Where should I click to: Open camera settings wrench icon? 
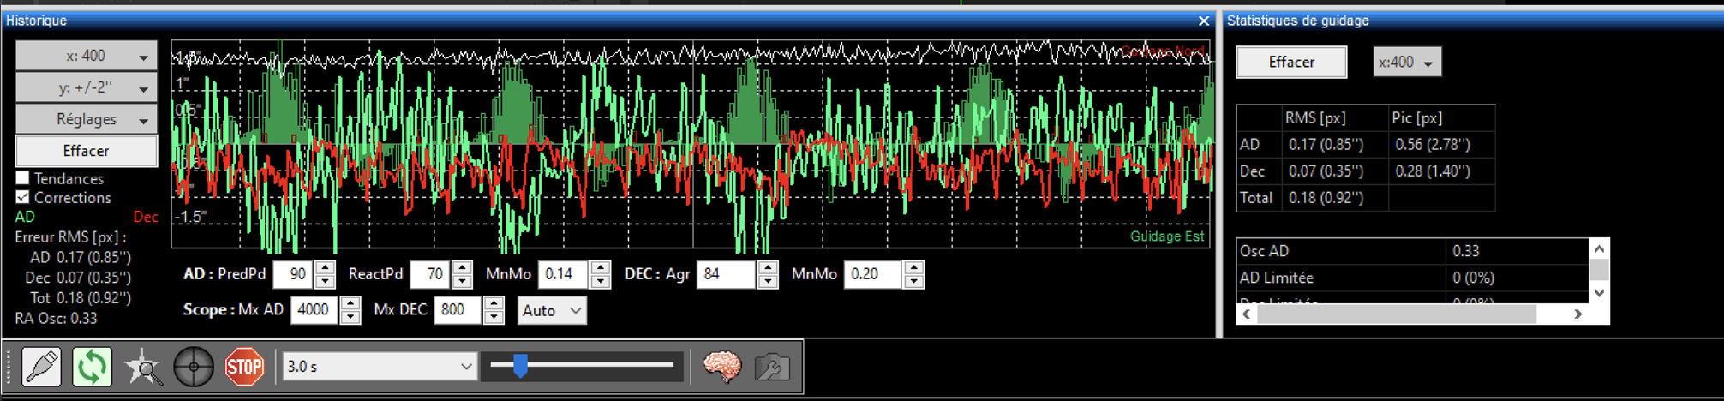click(772, 367)
